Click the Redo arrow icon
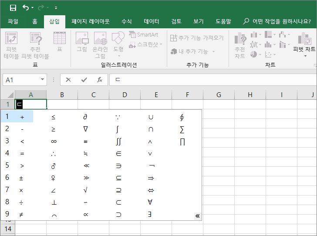The height and width of the screenshot is (236, 317). (x=41, y=8)
